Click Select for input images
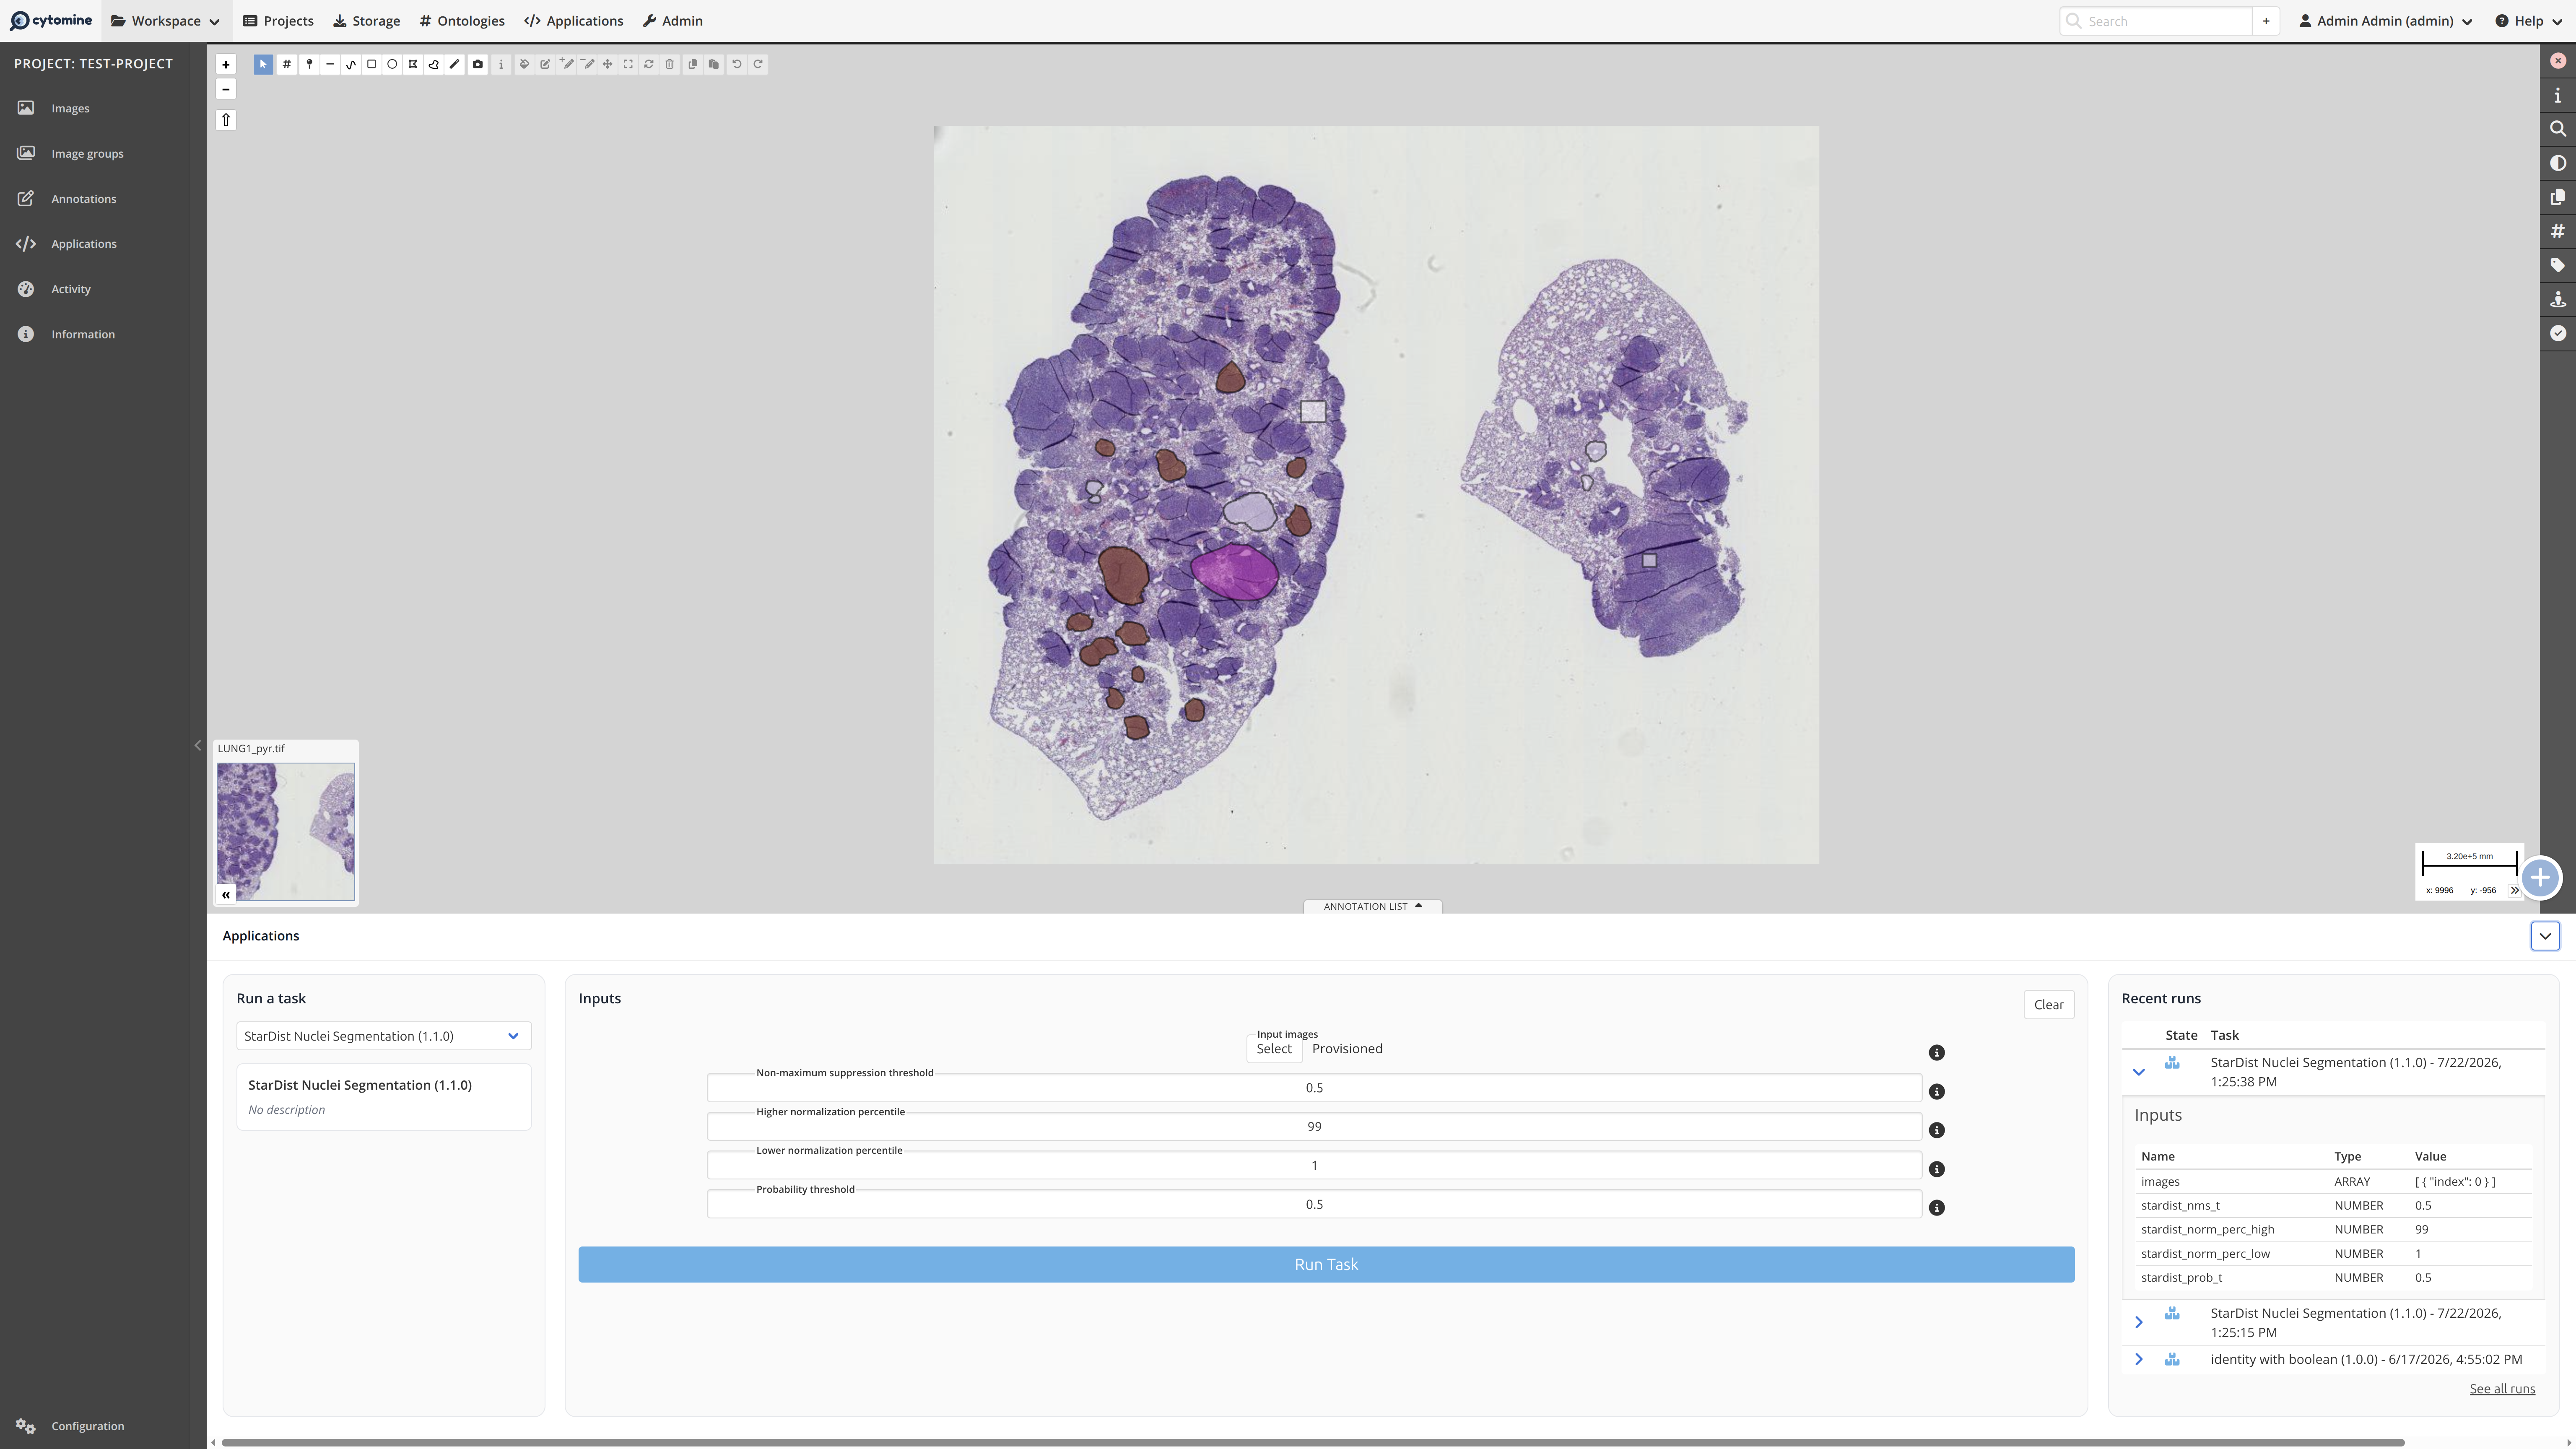 1274,1049
